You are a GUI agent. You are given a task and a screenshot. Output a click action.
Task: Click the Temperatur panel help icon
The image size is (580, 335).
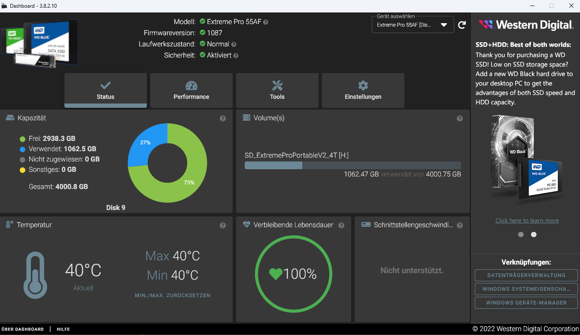click(x=223, y=225)
